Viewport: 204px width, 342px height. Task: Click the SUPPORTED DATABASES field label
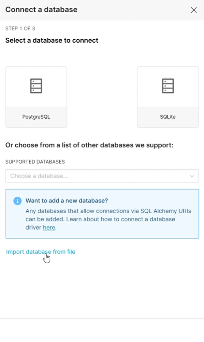[35, 162]
